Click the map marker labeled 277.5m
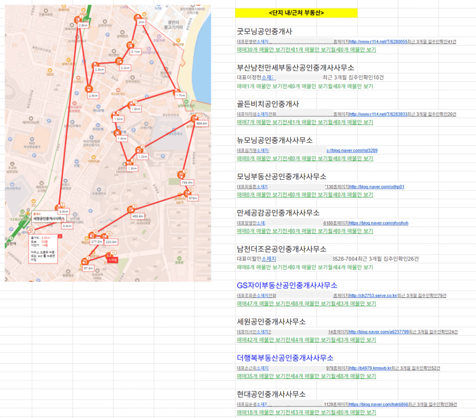The width and height of the screenshot is (476, 418). coord(92,236)
